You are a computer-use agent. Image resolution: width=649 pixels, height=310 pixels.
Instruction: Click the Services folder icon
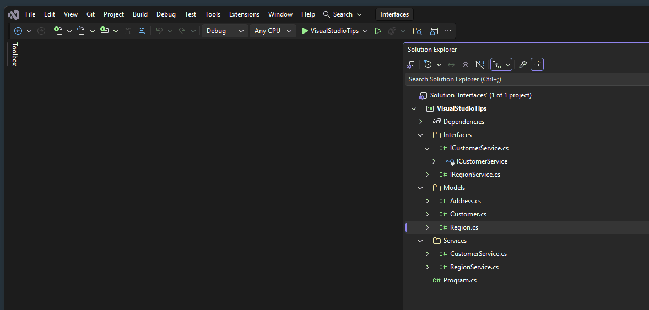[x=436, y=241]
